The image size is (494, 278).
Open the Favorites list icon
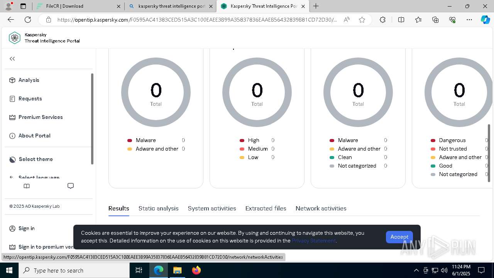tap(418, 20)
